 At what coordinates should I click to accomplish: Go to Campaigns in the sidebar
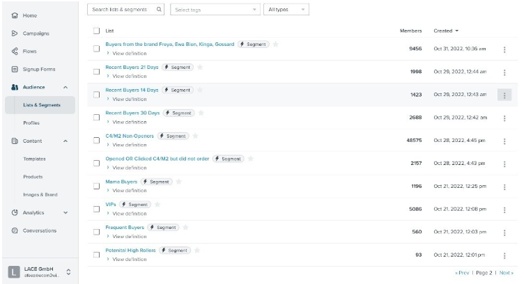(36, 33)
